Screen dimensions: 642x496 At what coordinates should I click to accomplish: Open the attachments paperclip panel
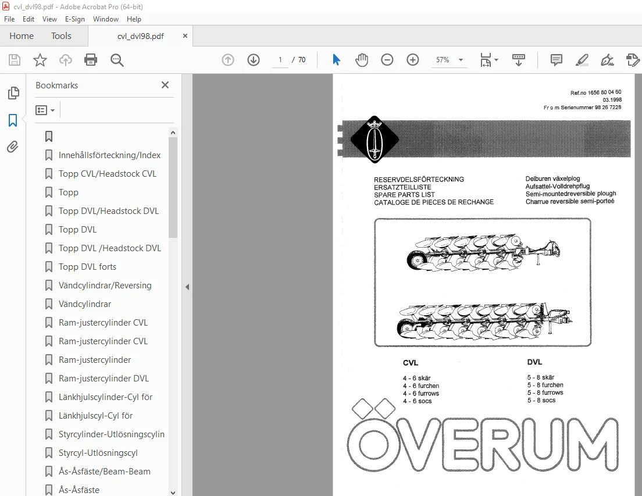coord(13,147)
